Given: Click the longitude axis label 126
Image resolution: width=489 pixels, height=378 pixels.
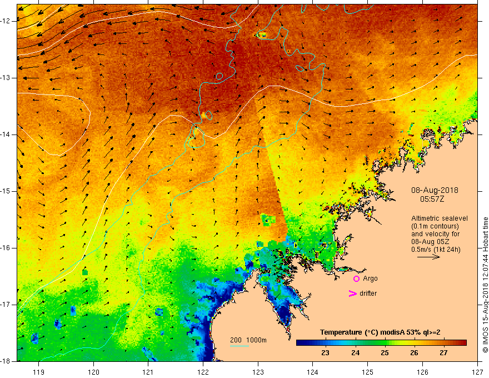Looking at the screenshot, I should (x=422, y=372).
